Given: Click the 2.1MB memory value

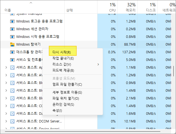Looking at the screenshot, I should click(131, 98).
